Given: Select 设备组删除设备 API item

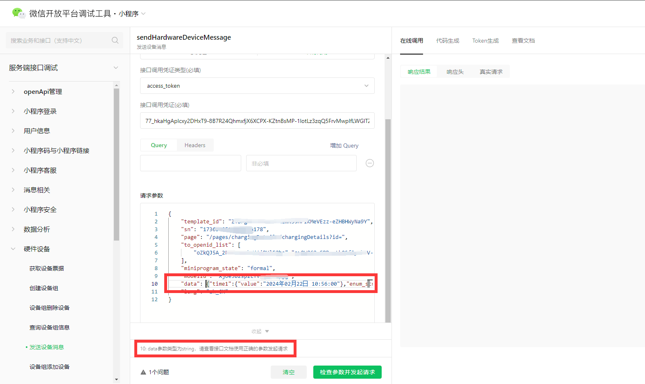Looking at the screenshot, I should (x=50, y=308).
